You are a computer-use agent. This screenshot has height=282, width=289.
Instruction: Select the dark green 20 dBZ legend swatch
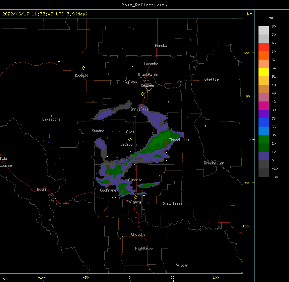264,147
